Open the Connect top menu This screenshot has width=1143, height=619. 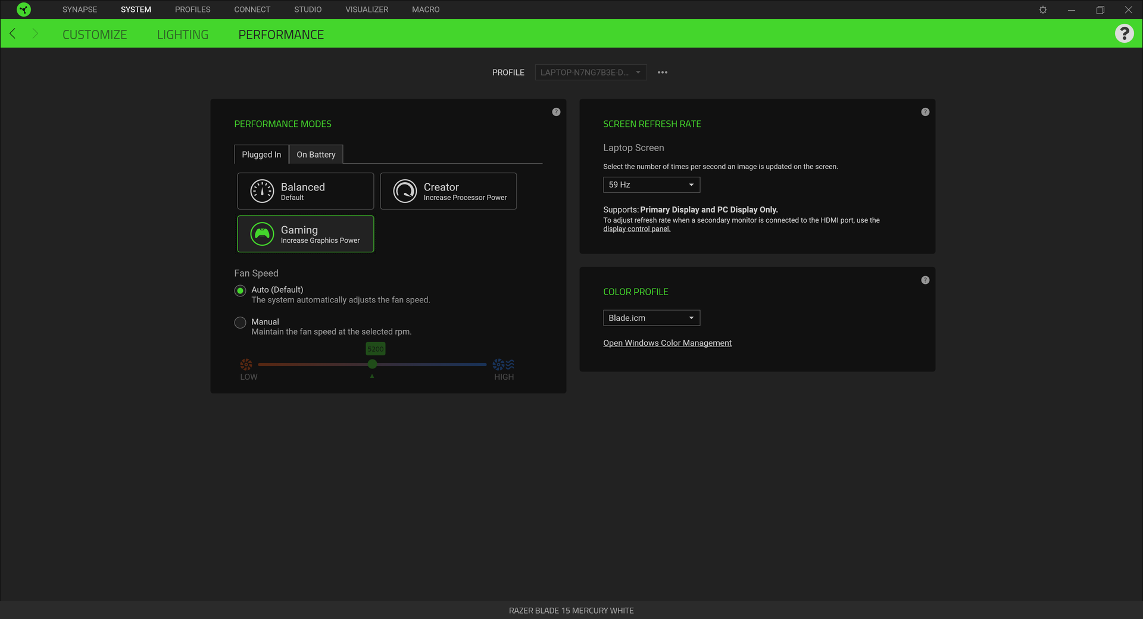pos(252,10)
